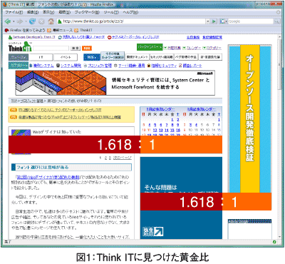The image size is (285, 264).
Task: Go back with the green Back arrow
Action: pos(8,21)
